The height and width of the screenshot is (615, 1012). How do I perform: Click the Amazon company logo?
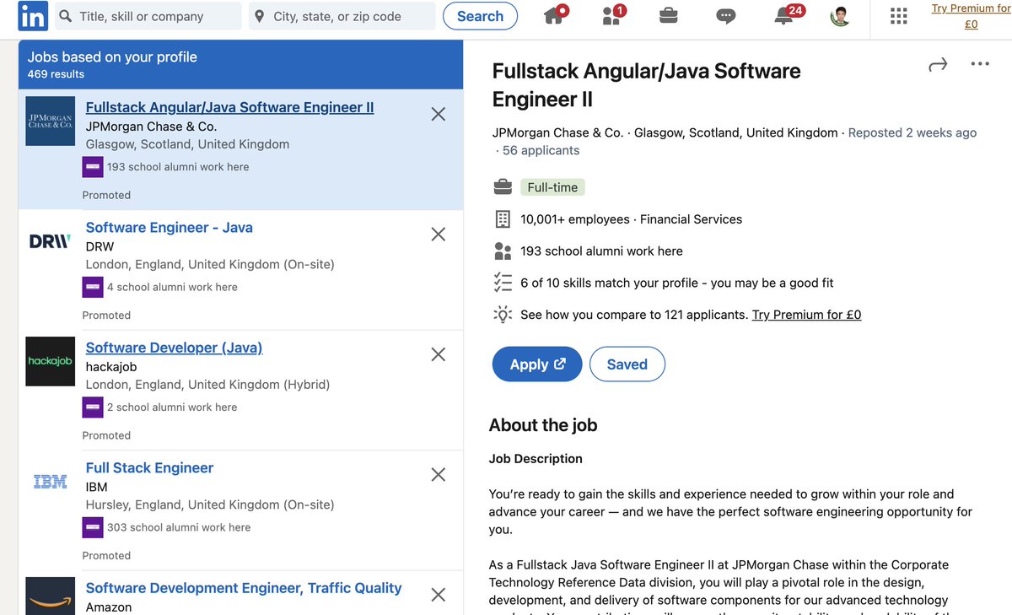pyautogui.click(x=51, y=596)
